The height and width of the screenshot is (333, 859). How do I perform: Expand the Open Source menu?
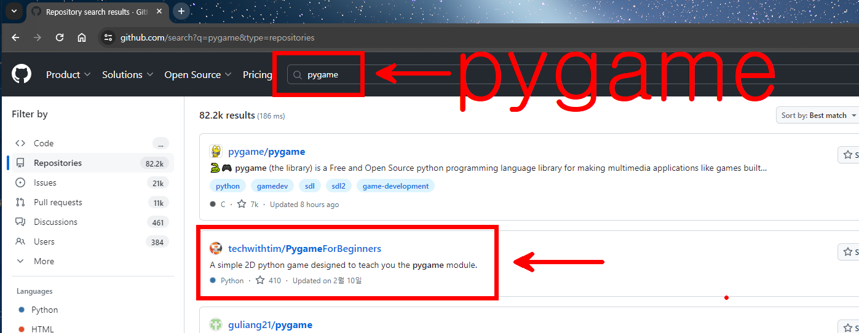198,74
